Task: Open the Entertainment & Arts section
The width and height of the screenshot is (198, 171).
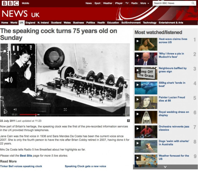Action: pos(171,23)
